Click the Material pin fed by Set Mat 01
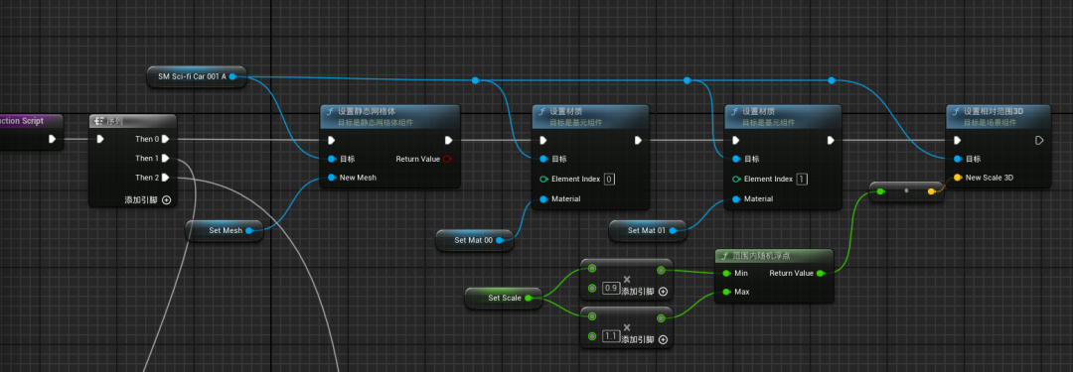1073x372 pixels. coord(736,199)
